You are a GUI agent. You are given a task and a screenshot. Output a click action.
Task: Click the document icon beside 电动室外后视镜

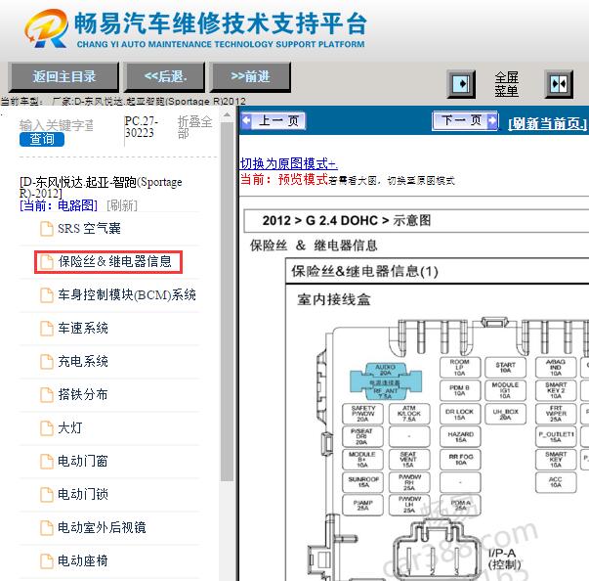[47, 527]
